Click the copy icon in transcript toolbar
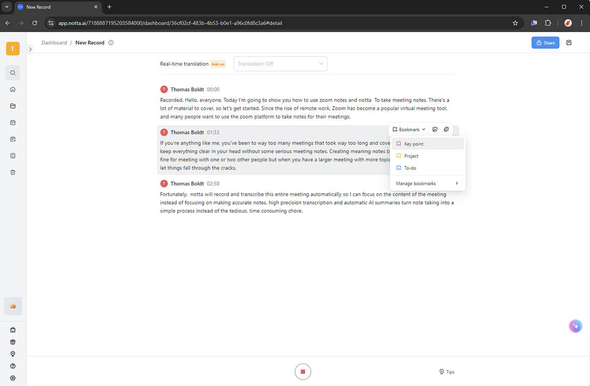Image resolution: width=590 pixels, height=386 pixels. pos(446,130)
